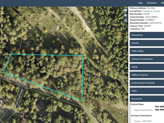Expand the Public Safety section
164x123 pixels.
(x=147, y=51)
